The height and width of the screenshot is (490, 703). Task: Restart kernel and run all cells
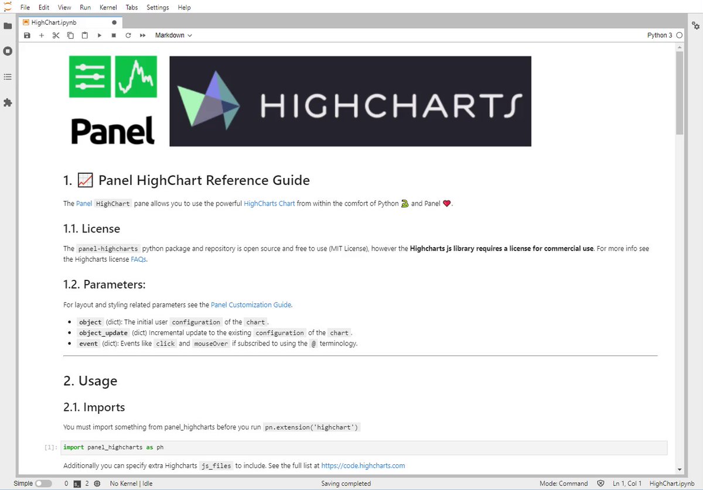coord(142,35)
